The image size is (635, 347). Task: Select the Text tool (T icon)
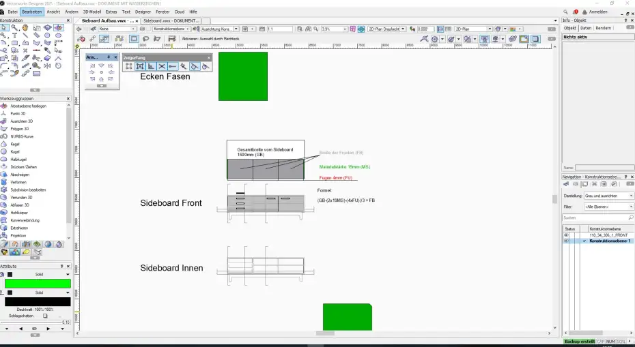pyautogui.click(x=14, y=35)
